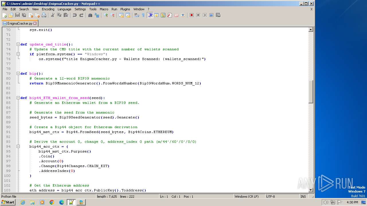Toggle Show All Characters pilcrow icon
The width and height of the screenshot is (367, 206).
click(x=143, y=15)
